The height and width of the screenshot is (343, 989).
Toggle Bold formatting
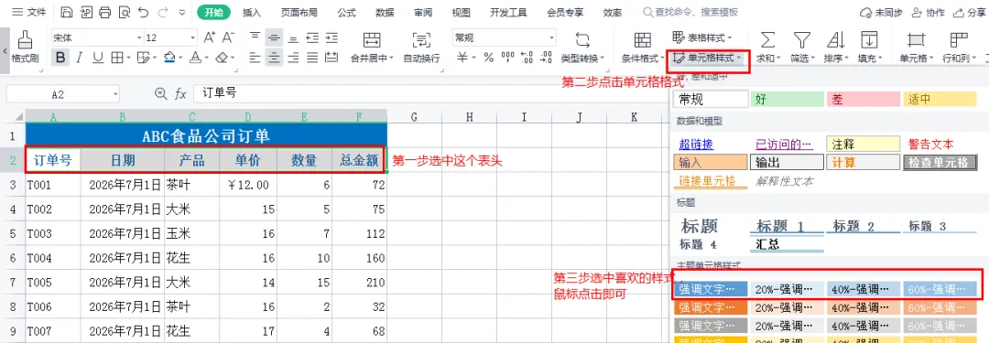coord(60,58)
